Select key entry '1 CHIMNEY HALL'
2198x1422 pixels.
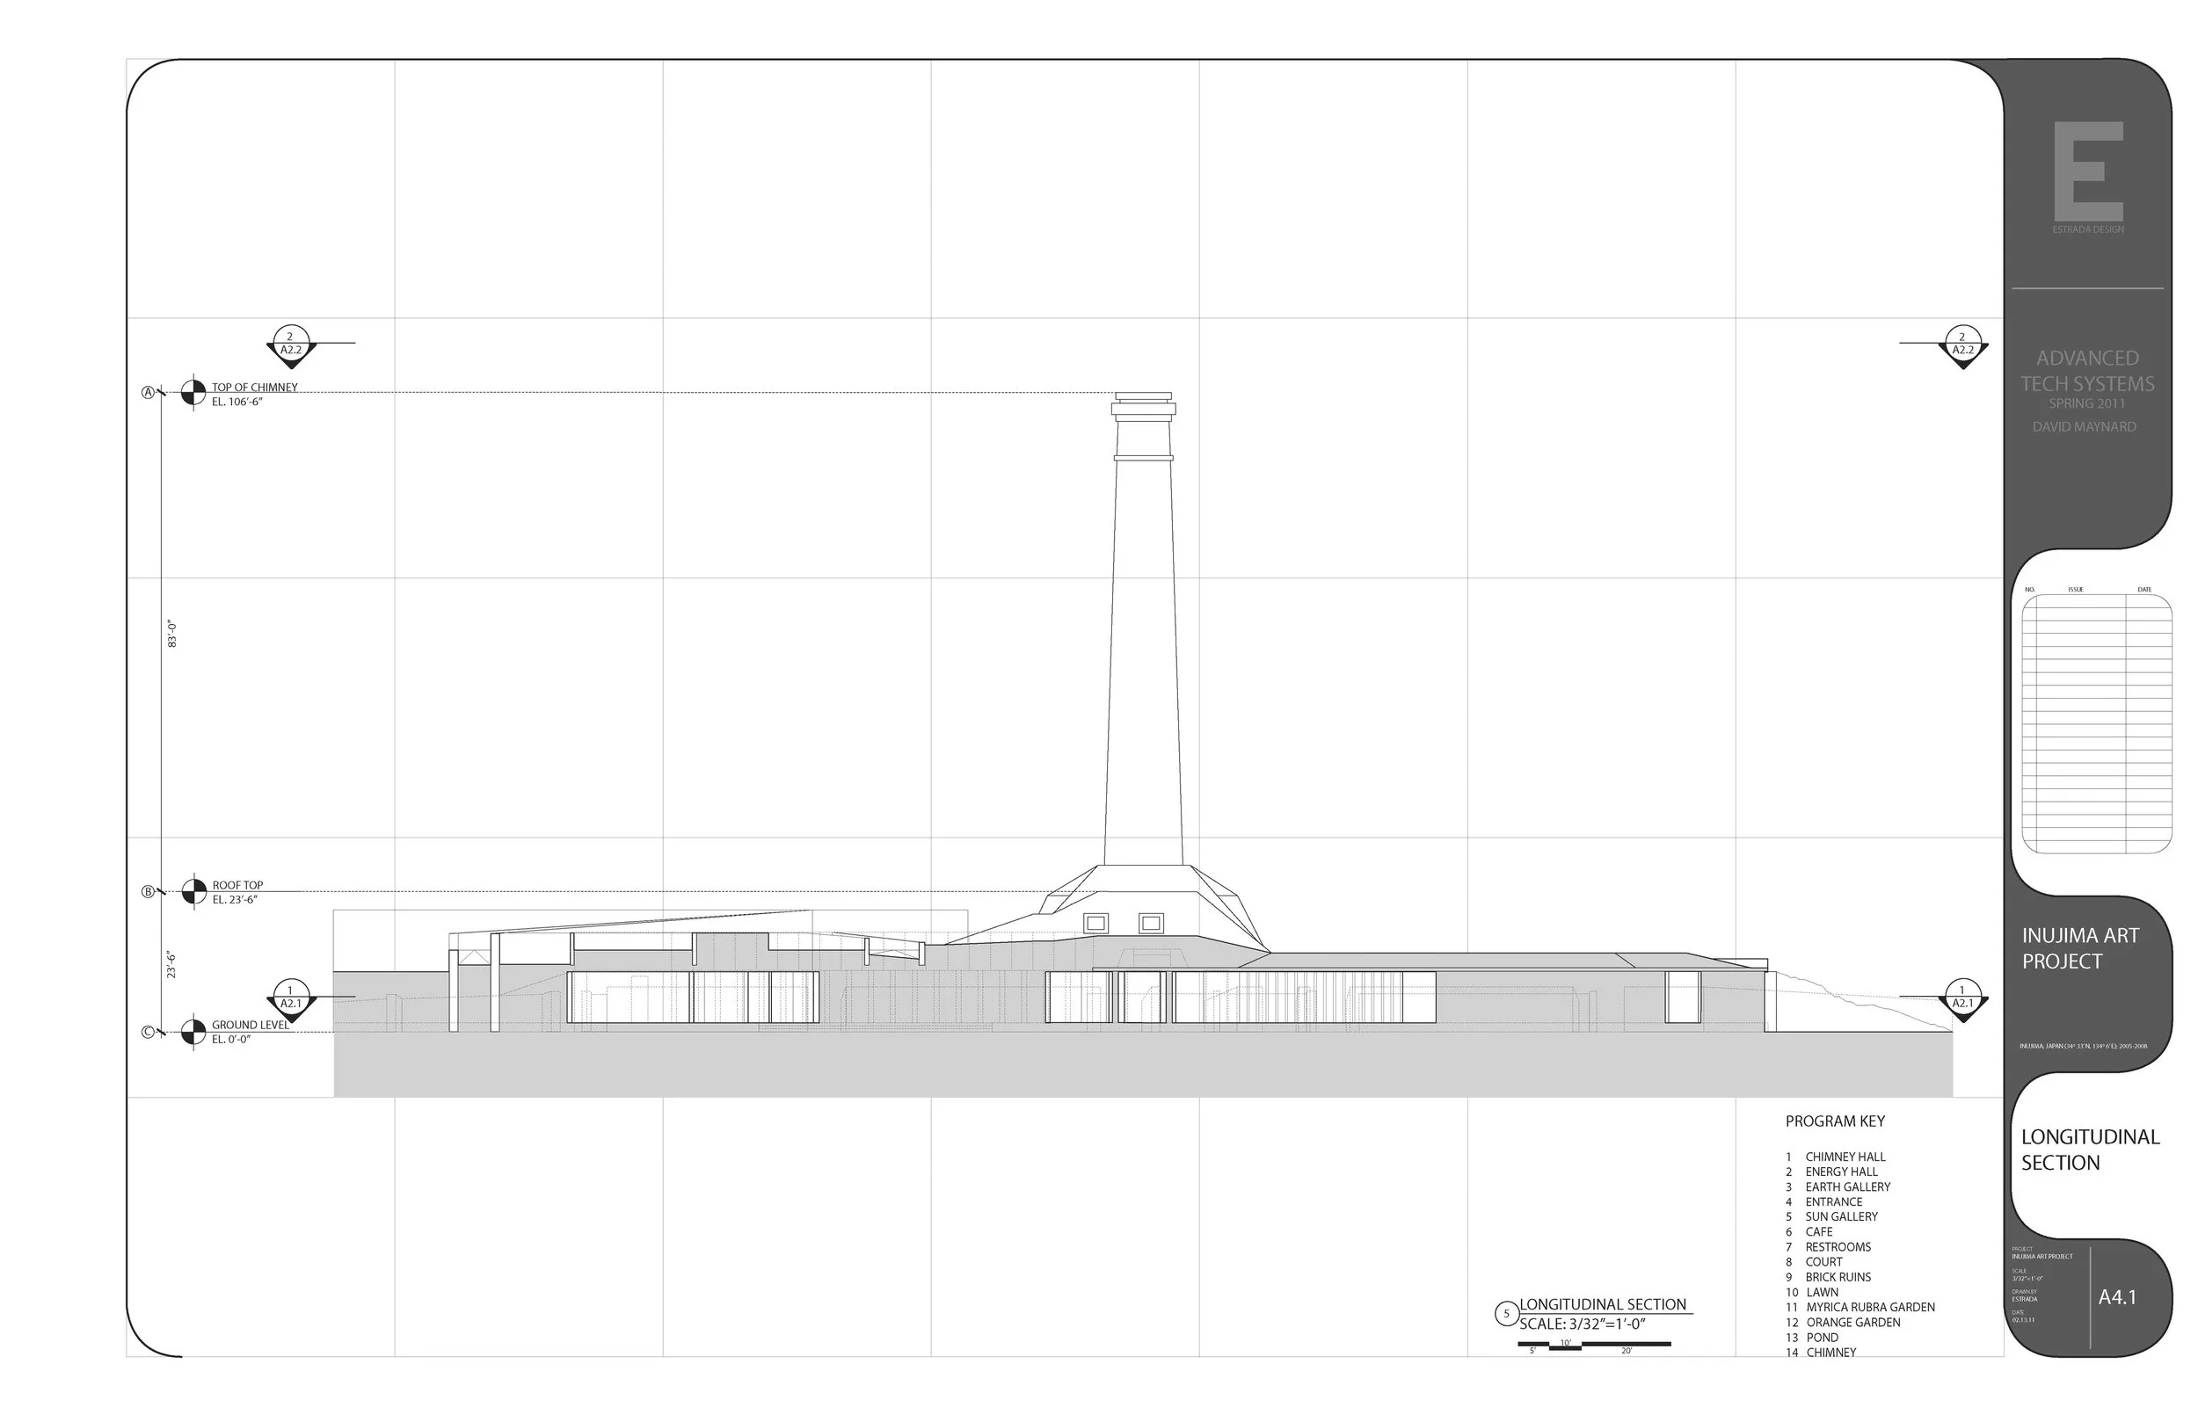click(1835, 1157)
